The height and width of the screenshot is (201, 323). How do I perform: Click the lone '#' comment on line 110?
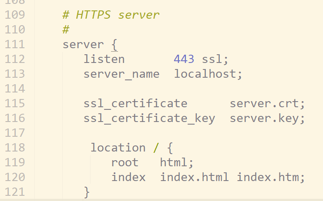pyautogui.click(x=66, y=30)
